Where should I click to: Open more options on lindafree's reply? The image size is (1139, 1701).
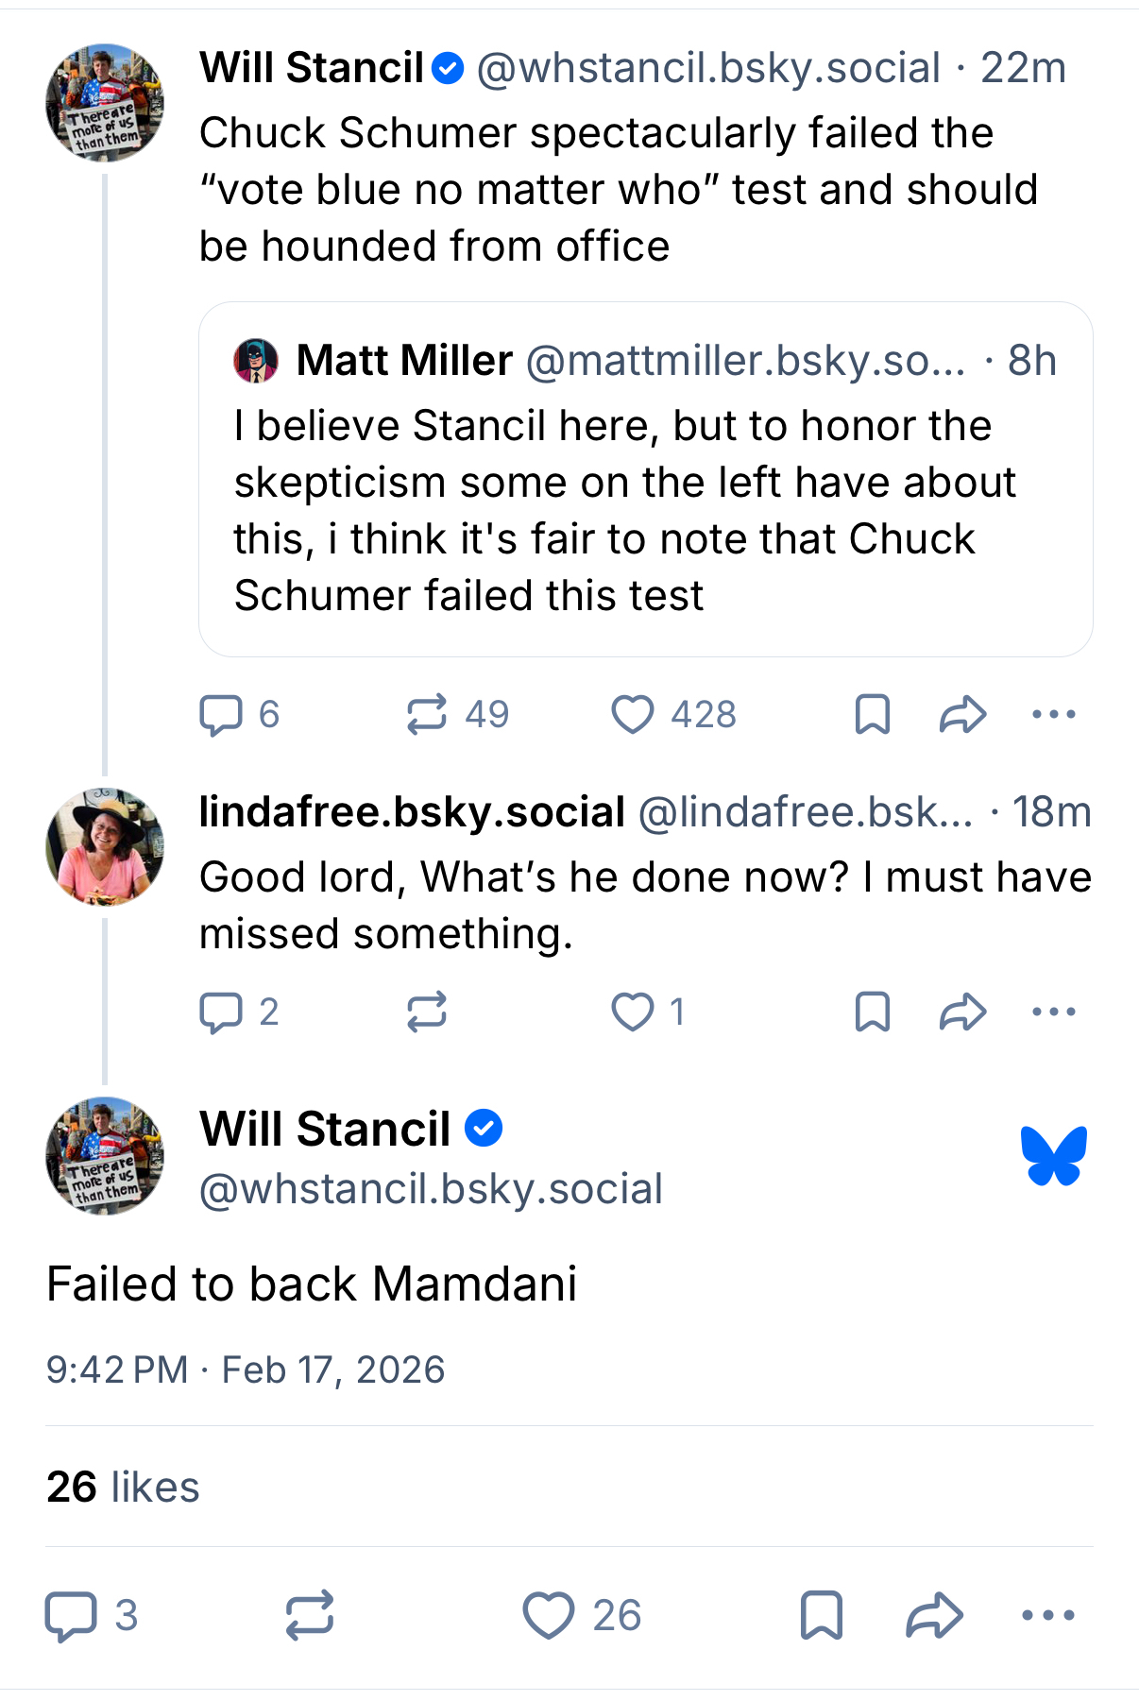pyautogui.click(x=1054, y=1012)
